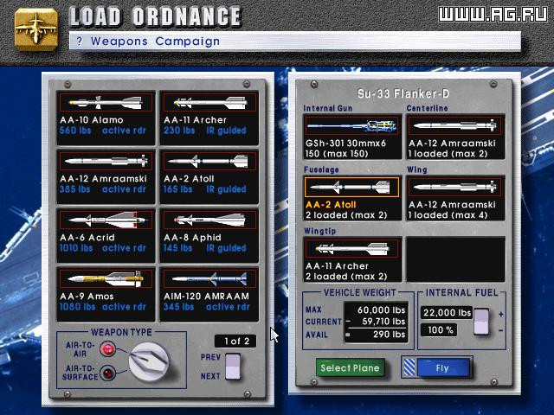Click the Wing AA-12 Amraamski slot image
Viewport: 554px width, 415px height.
[x=455, y=187]
